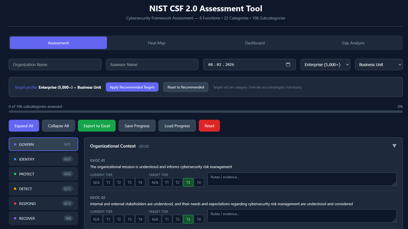This screenshot has height=229, width=408.
Task: Set GV.OC-02 target tier to T1
Action: [167, 219]
